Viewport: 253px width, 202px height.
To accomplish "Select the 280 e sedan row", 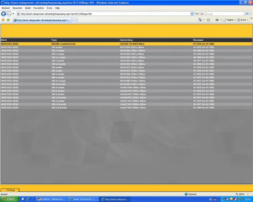I will [x=126, y=74].
